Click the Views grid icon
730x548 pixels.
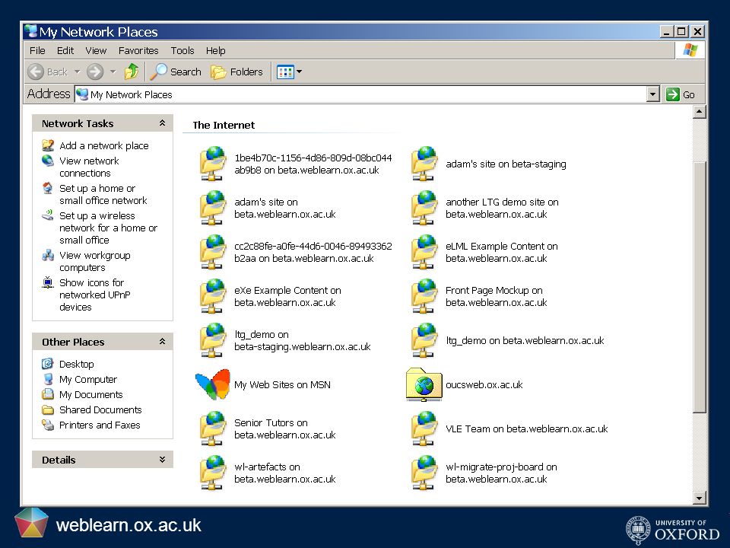point(285,72)
